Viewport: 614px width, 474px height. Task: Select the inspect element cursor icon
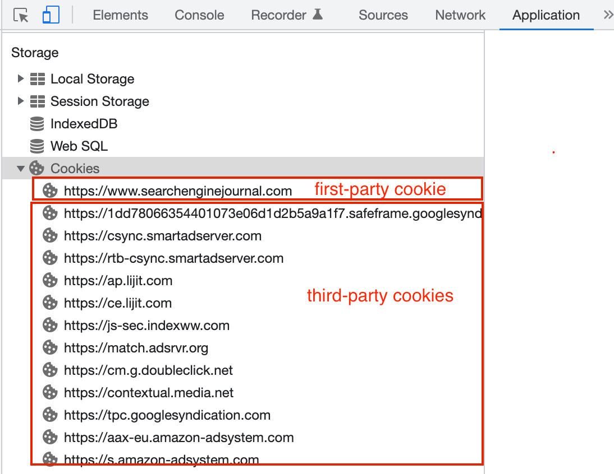click(x=20, y=15)
